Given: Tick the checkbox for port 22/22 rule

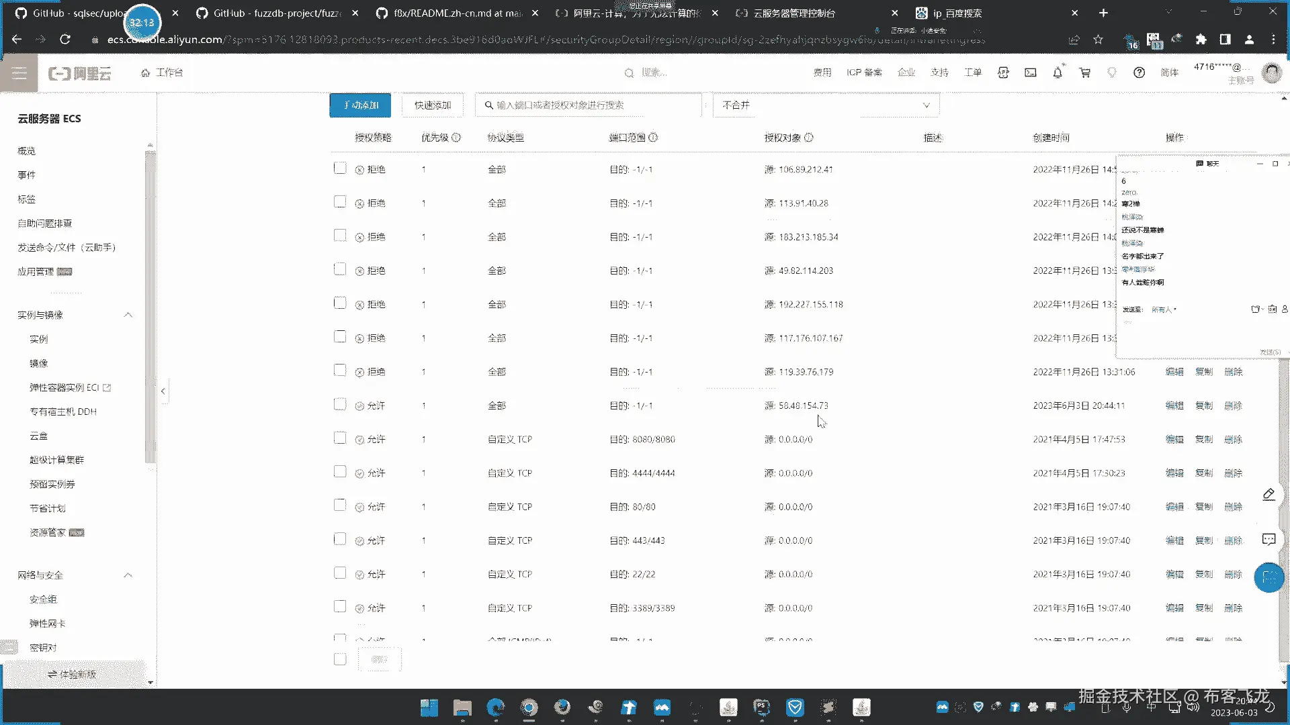Looking at the screenshot, I should coord(340,573).
